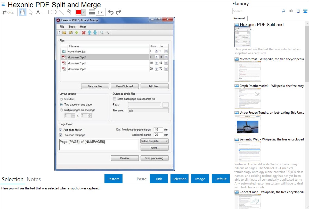The image size is (309, 209).
Task: Pick the ellipse shape tool
Action: pyautogui.click(x=53, y=12)
